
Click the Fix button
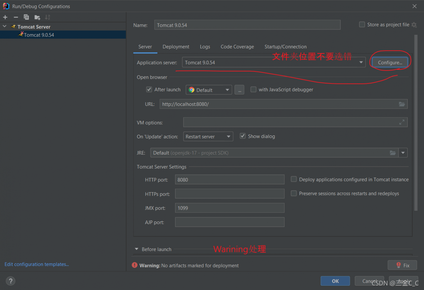click(402, 265)
